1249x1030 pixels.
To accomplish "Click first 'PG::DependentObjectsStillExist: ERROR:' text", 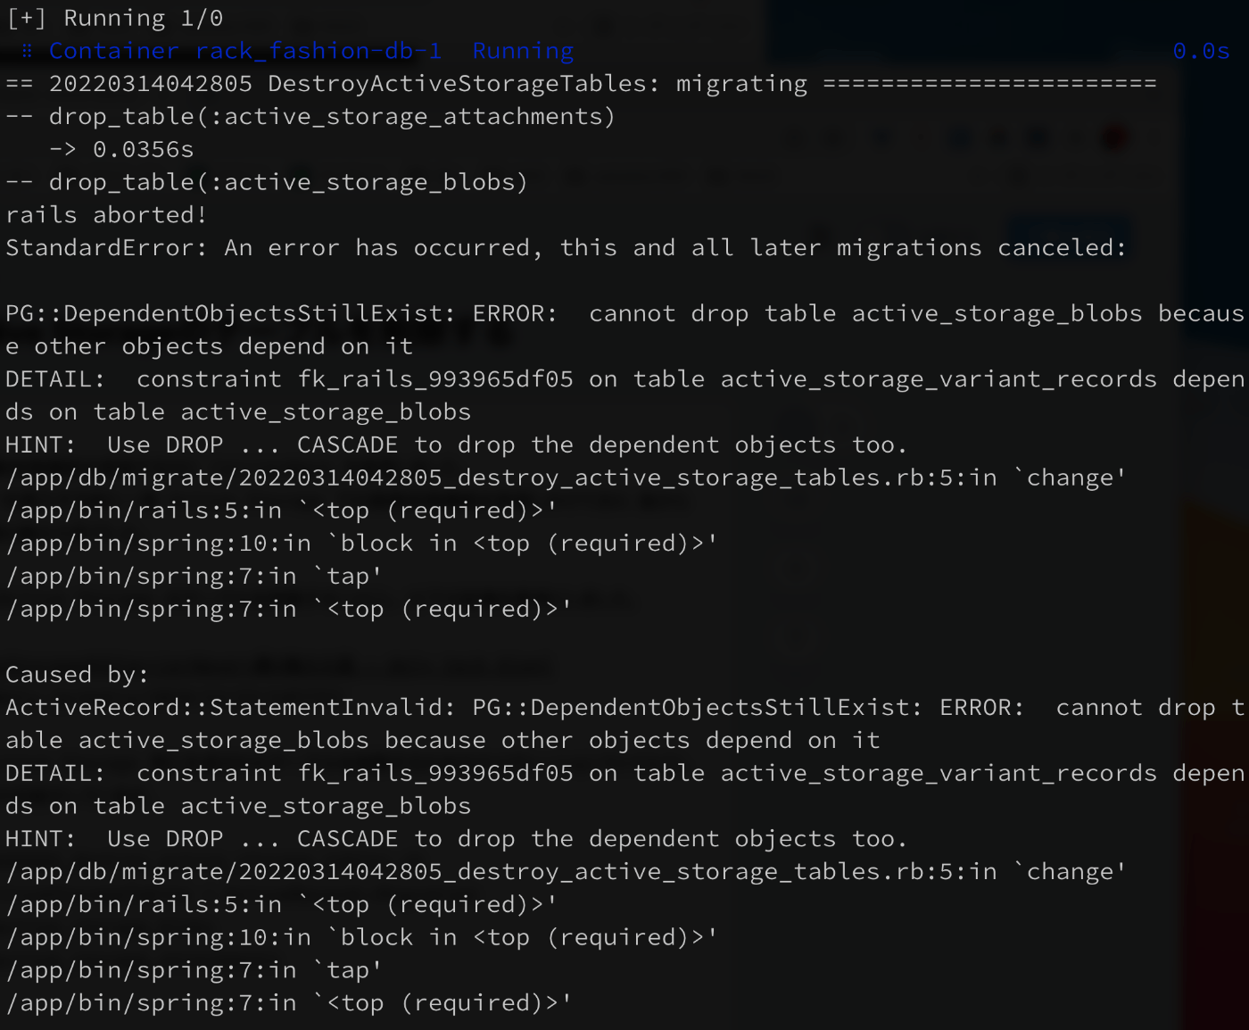I will tap(281, 314).
